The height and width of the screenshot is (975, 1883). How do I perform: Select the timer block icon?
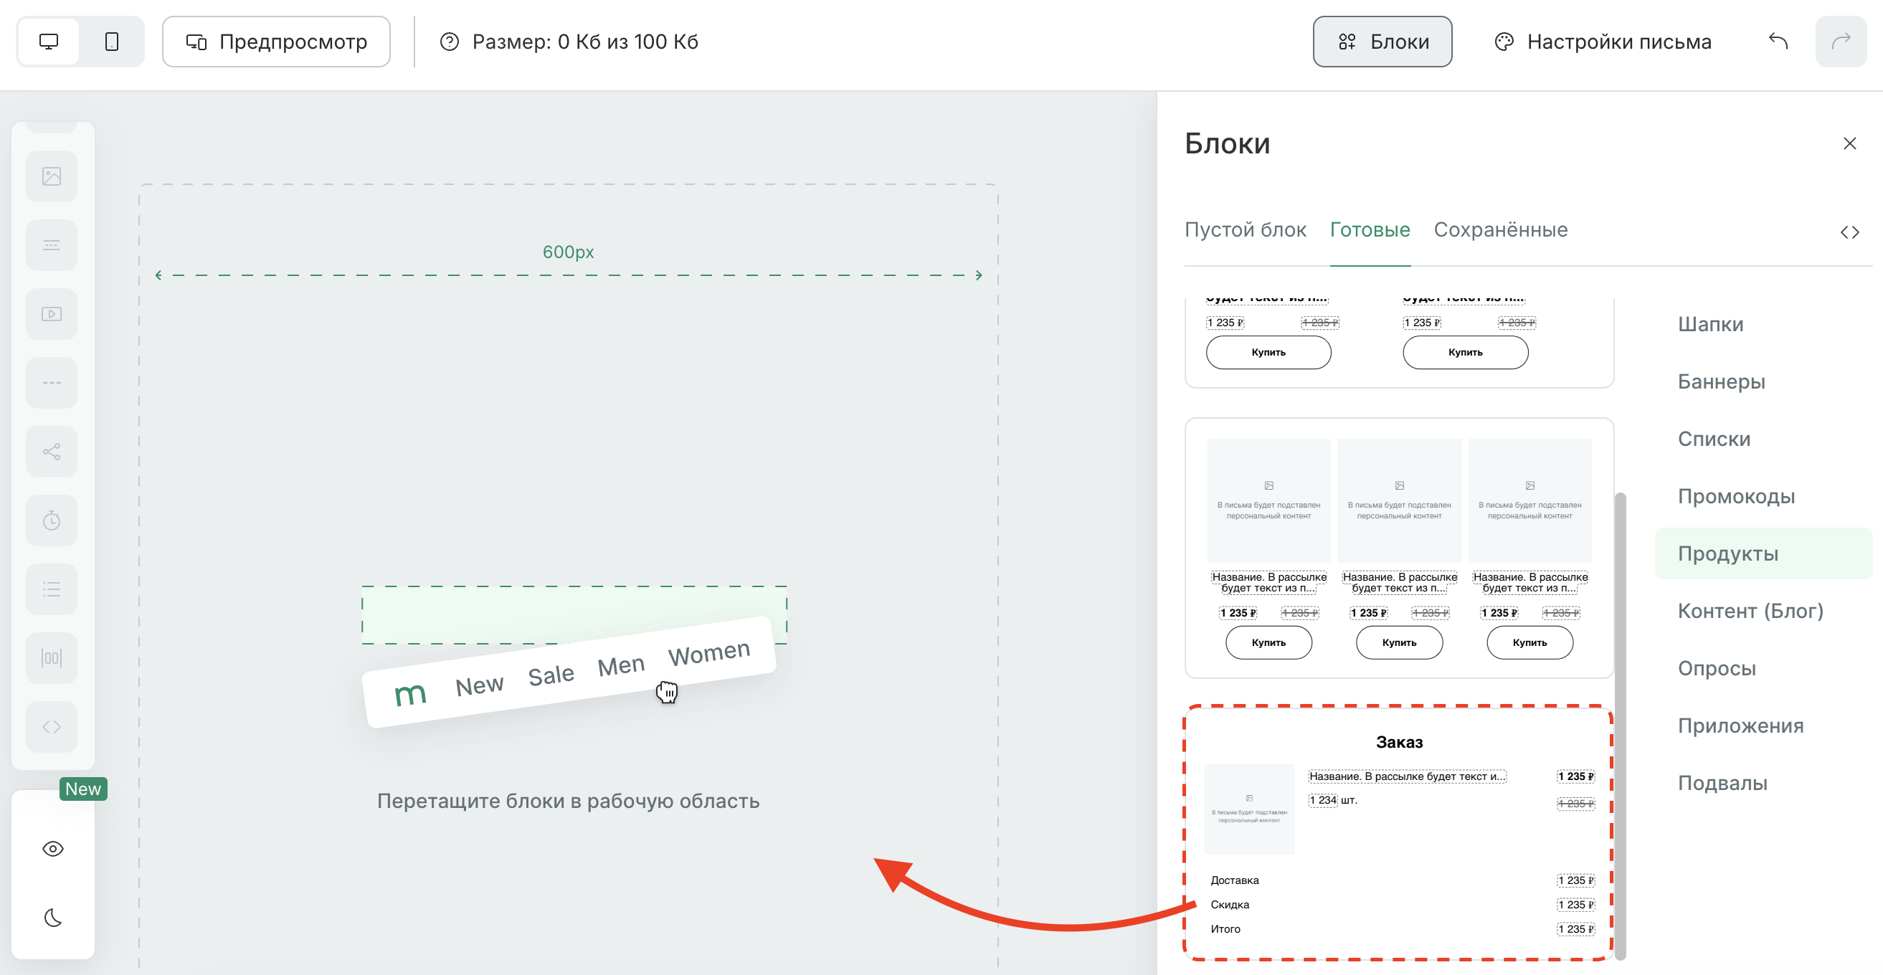pyautogui.click(x=51, y=521)
